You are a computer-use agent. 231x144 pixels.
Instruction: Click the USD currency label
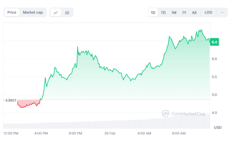(218, 127)
